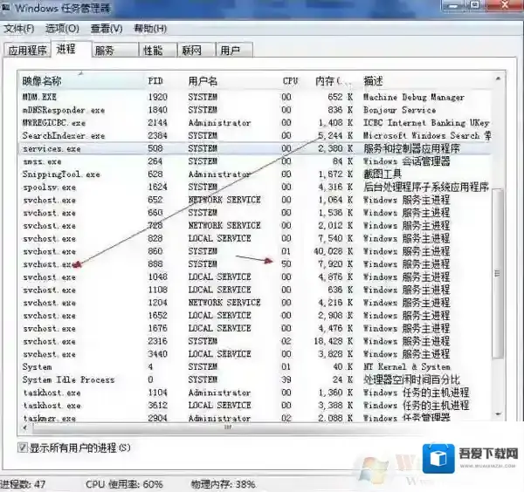Click the Task Manager title bar icon

click(6, 8)
